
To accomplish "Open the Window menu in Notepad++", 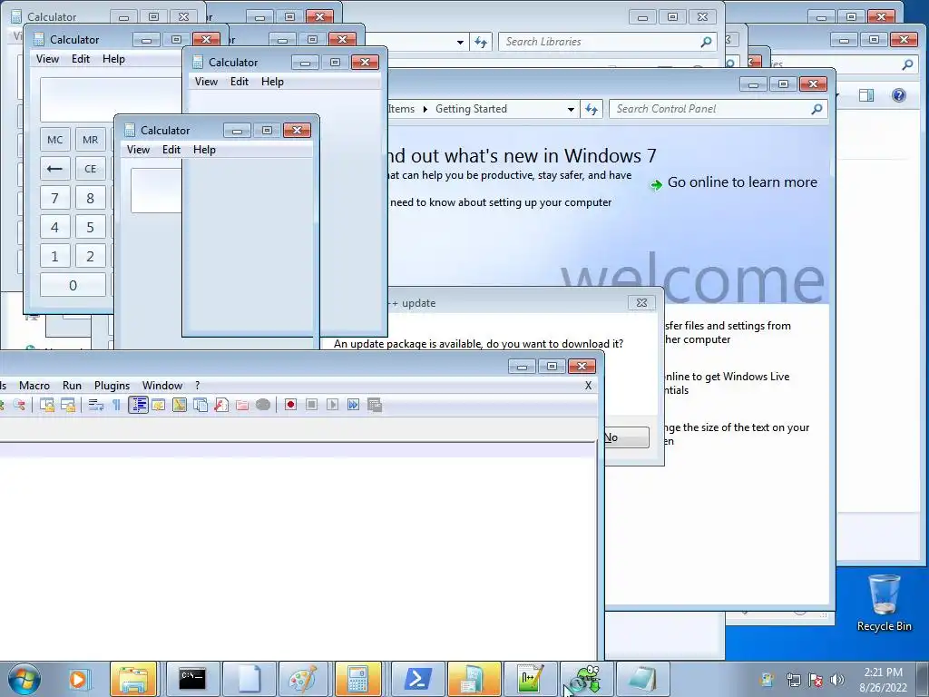I will [x=162, y=385].
